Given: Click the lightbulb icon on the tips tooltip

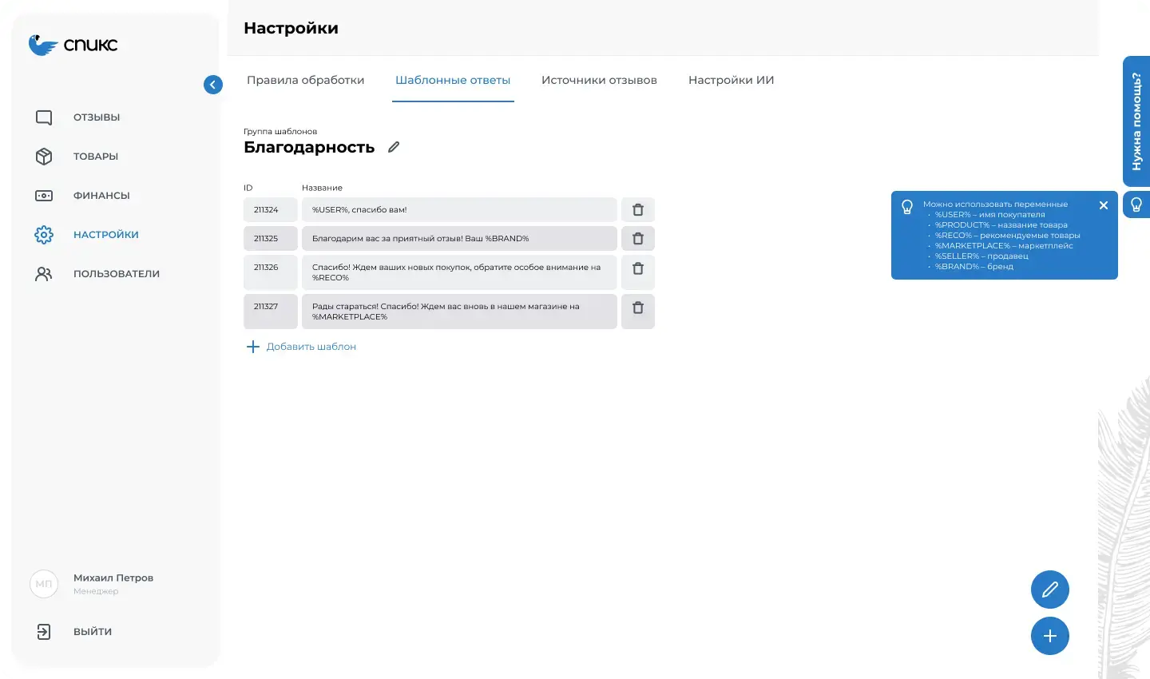Looking at the screenshot, I should [x=907, y=206].
